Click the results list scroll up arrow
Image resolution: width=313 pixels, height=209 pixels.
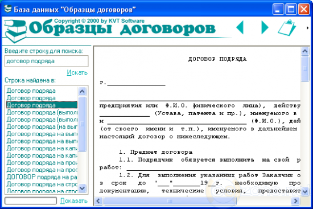tap(82, 92)
